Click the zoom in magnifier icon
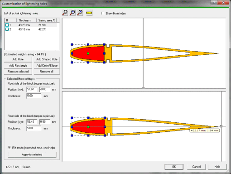Image resolution: width=231 pixels, height=174 pixels. tap(72, 13)
